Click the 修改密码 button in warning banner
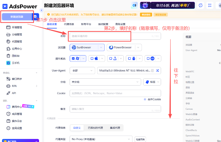Image resolution: width=221 pixels, height=142 pixels. [146, 15]
